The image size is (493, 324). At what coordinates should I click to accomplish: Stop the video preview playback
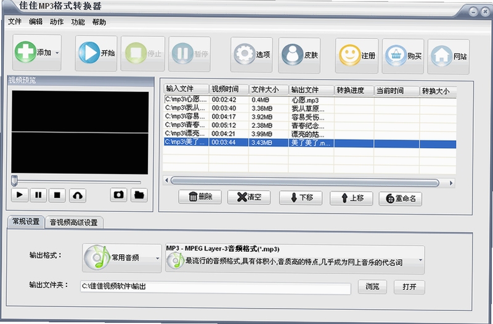57,196
